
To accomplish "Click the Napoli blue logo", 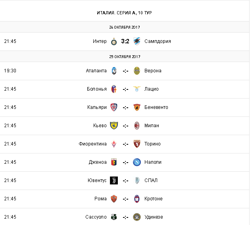I will (137, 162).
